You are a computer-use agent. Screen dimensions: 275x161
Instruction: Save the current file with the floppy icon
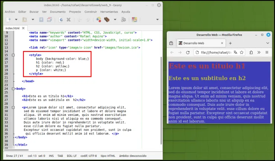click(41, 19)
